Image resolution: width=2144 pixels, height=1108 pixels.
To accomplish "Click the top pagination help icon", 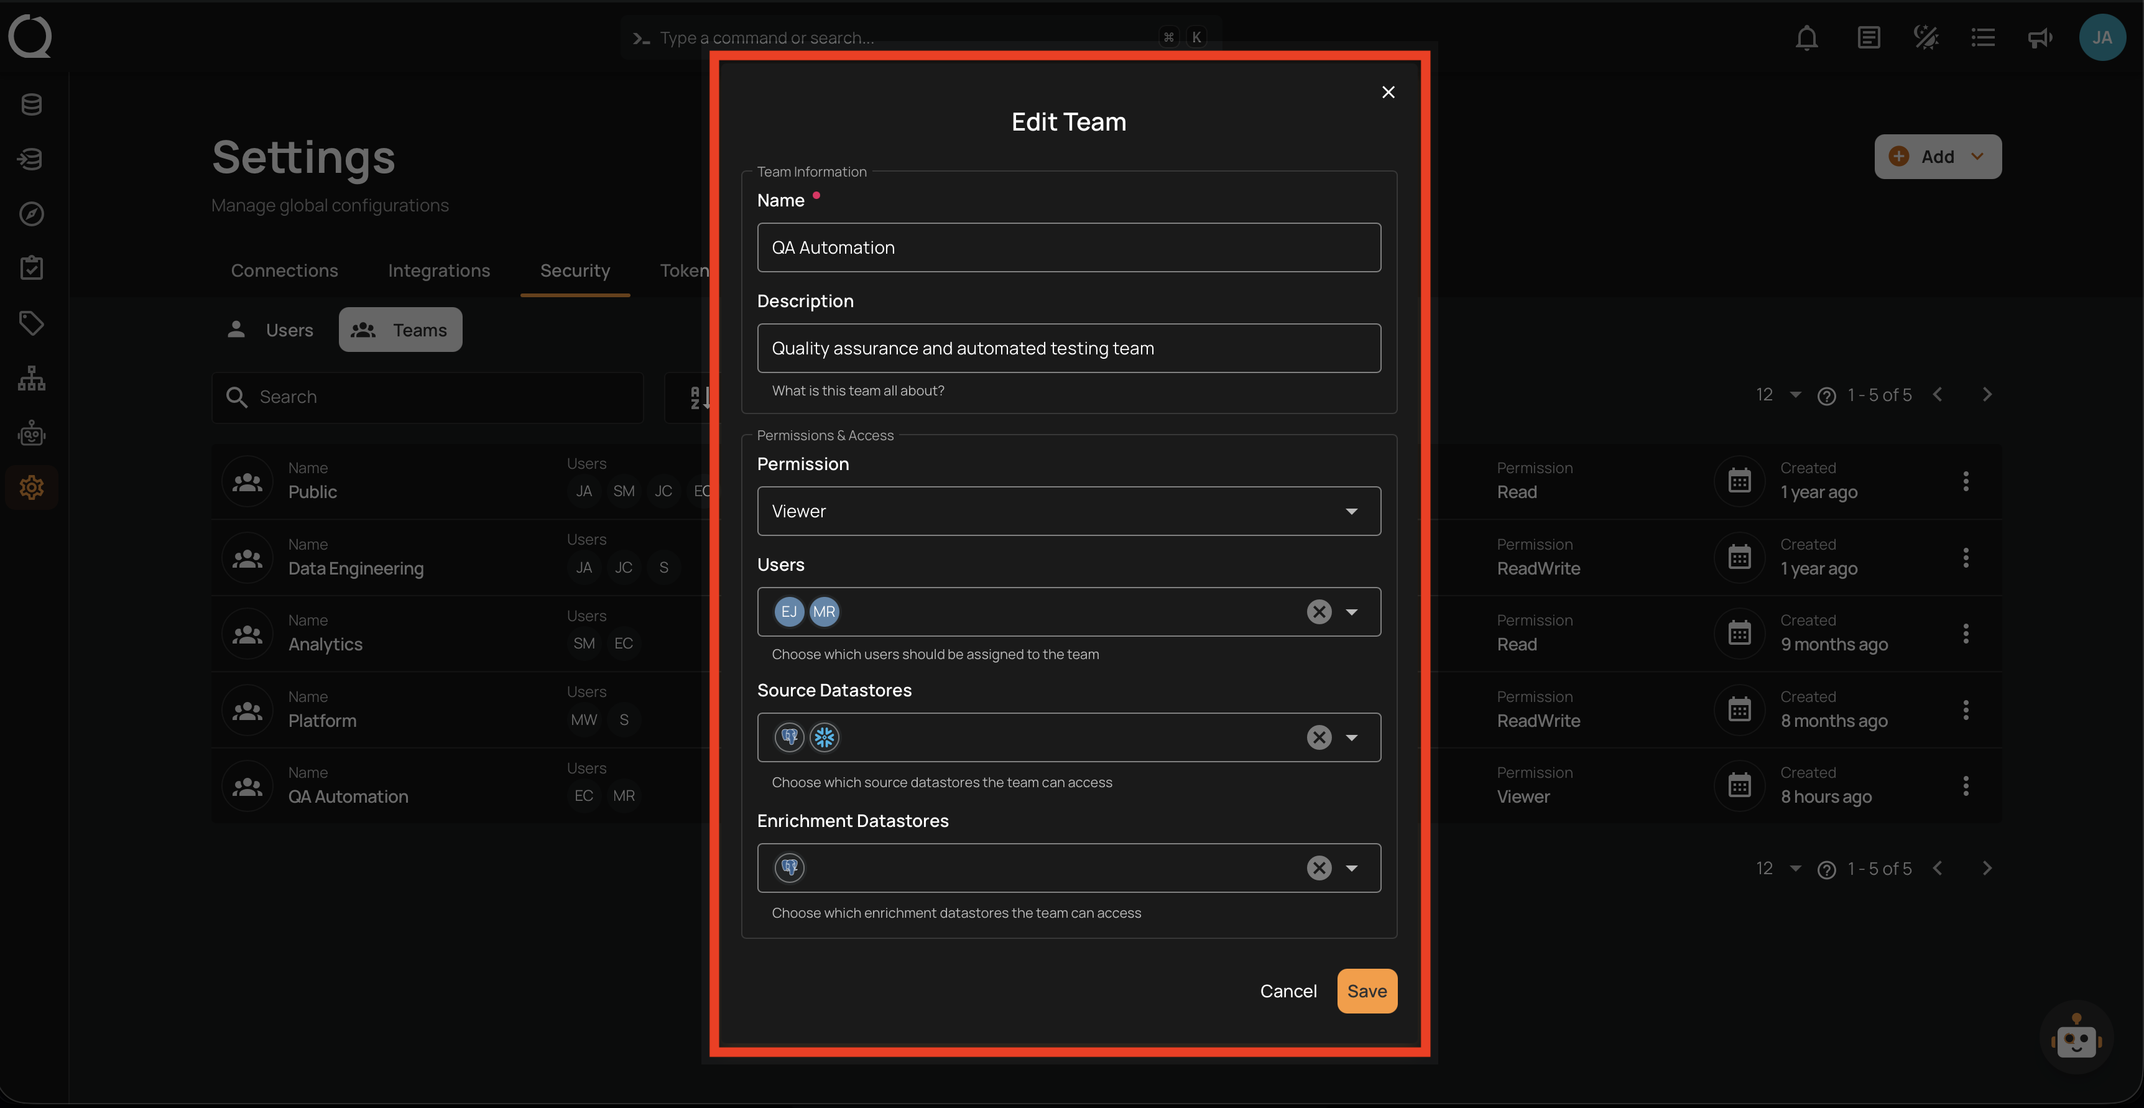I will [x=1826, y=396].
